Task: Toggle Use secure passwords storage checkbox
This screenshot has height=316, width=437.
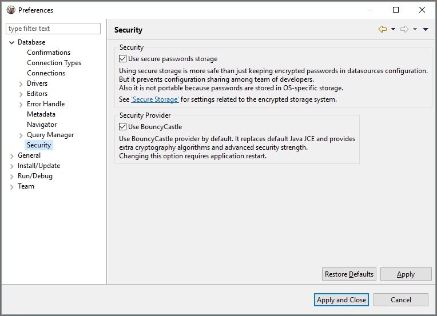Action: pos(122,59)
